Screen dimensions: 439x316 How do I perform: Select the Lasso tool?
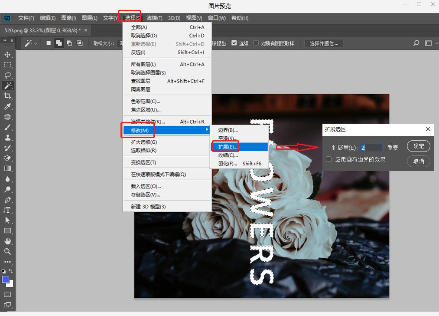coord(7,75)
